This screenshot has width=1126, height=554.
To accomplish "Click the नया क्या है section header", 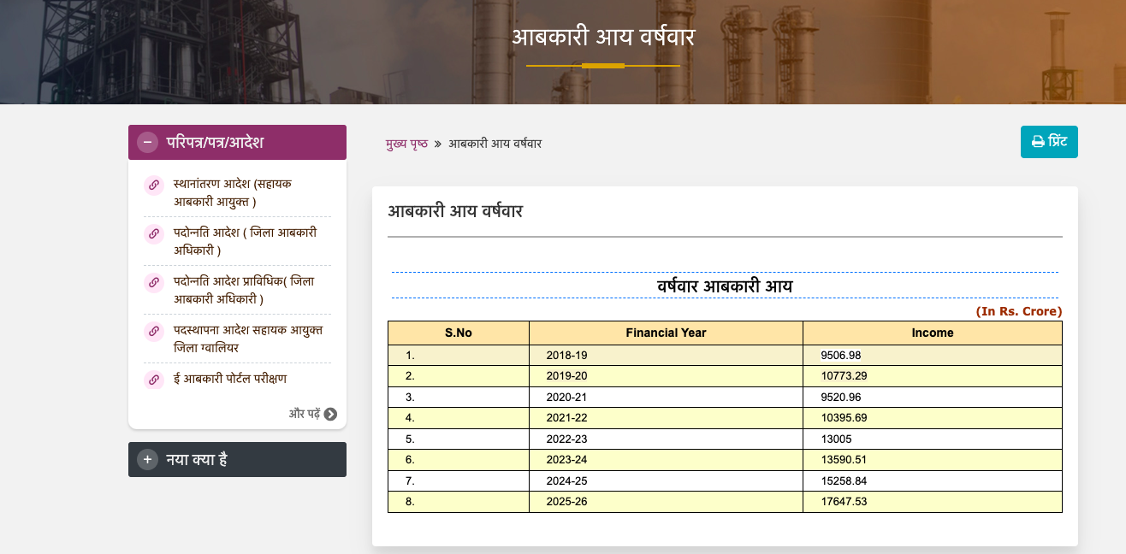I will pyautogui.click(x=237, y=460).
